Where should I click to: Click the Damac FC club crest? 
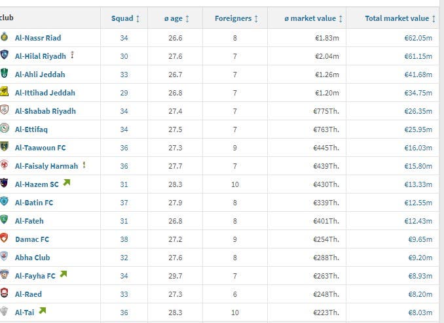click(x=5, y=239)
